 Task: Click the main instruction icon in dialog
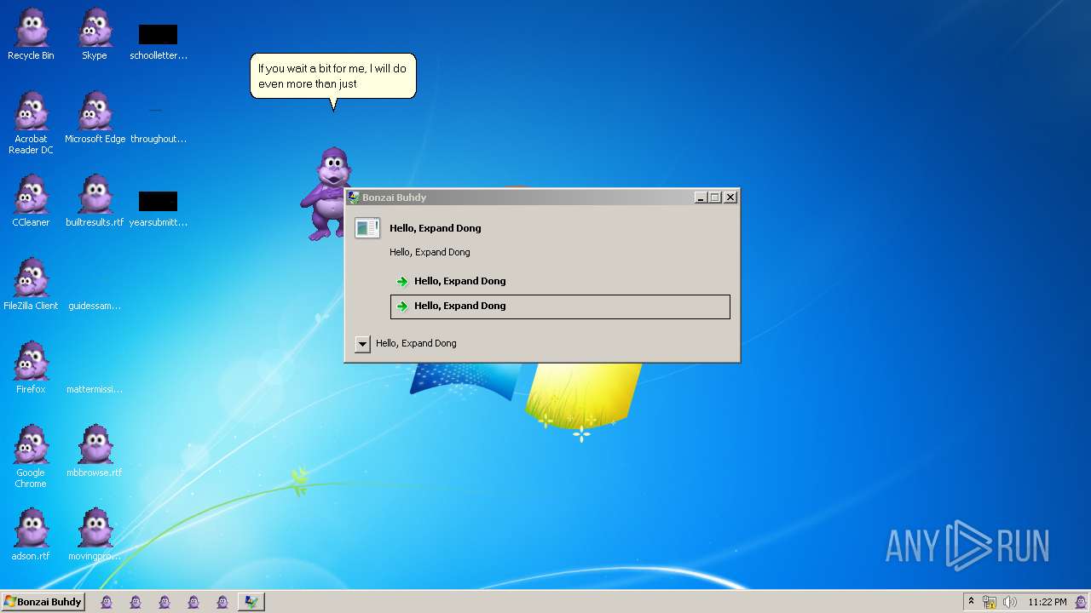coord(367,228)
